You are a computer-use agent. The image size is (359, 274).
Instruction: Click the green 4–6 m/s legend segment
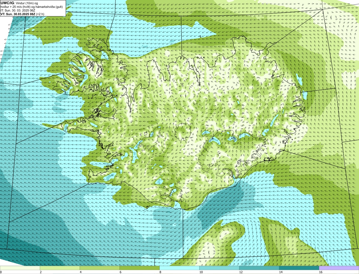100,268
